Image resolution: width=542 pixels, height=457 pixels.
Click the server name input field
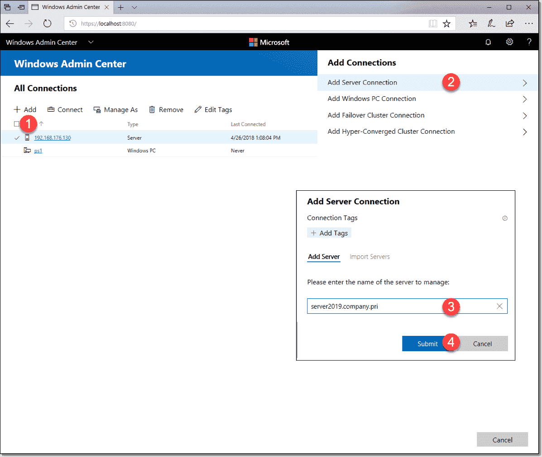coord(371,306)
